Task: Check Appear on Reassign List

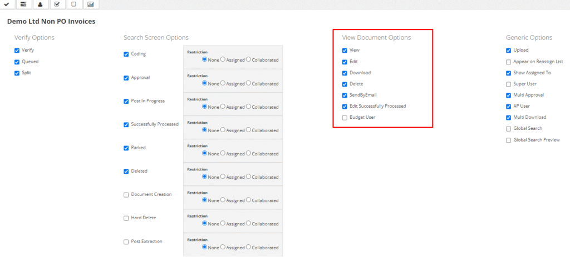Action: click(x=508, y=62)
